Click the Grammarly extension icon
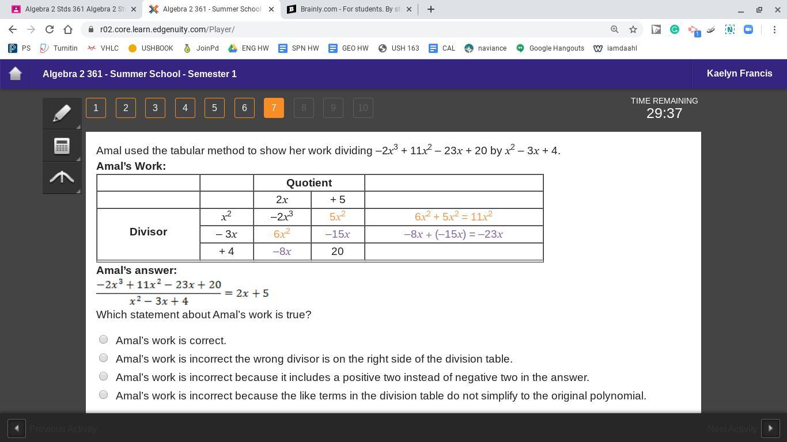The width and height of the screenshot is (787, 442). point(675,29)
